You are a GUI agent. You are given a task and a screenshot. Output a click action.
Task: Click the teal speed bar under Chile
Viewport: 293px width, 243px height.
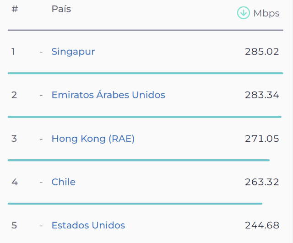[x=135, y=204]
